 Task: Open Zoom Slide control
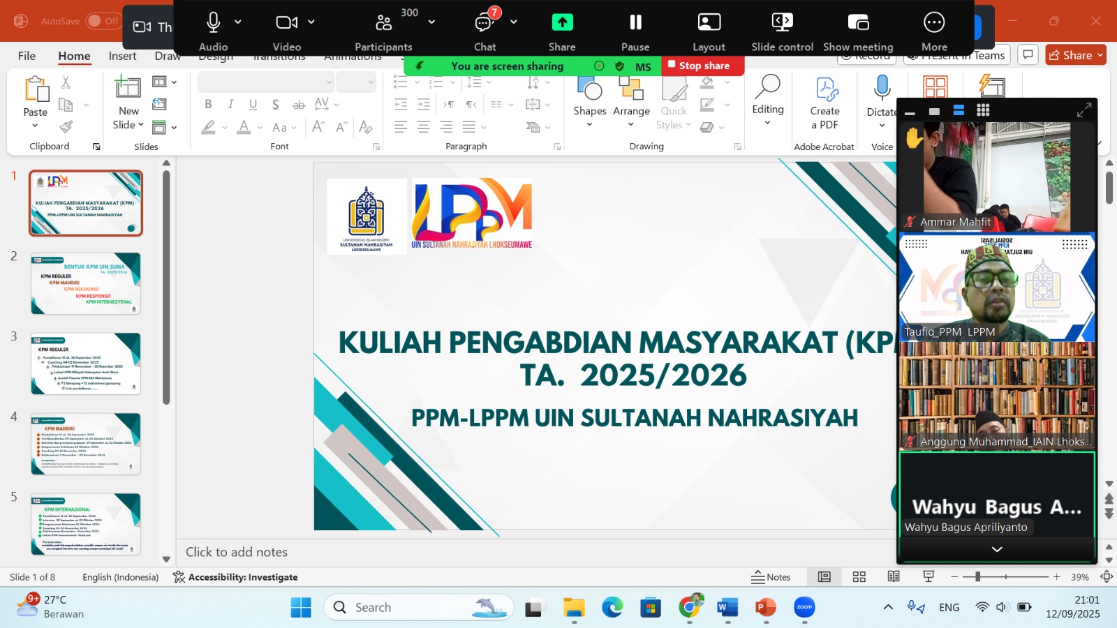click(782, 23)
